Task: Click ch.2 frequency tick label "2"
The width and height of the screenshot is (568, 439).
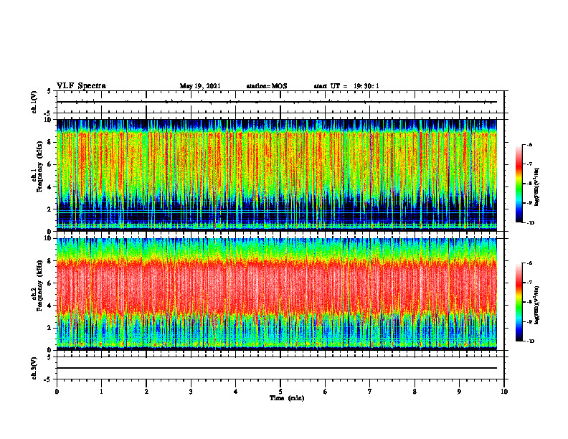Action: click(x=50, y=328)
